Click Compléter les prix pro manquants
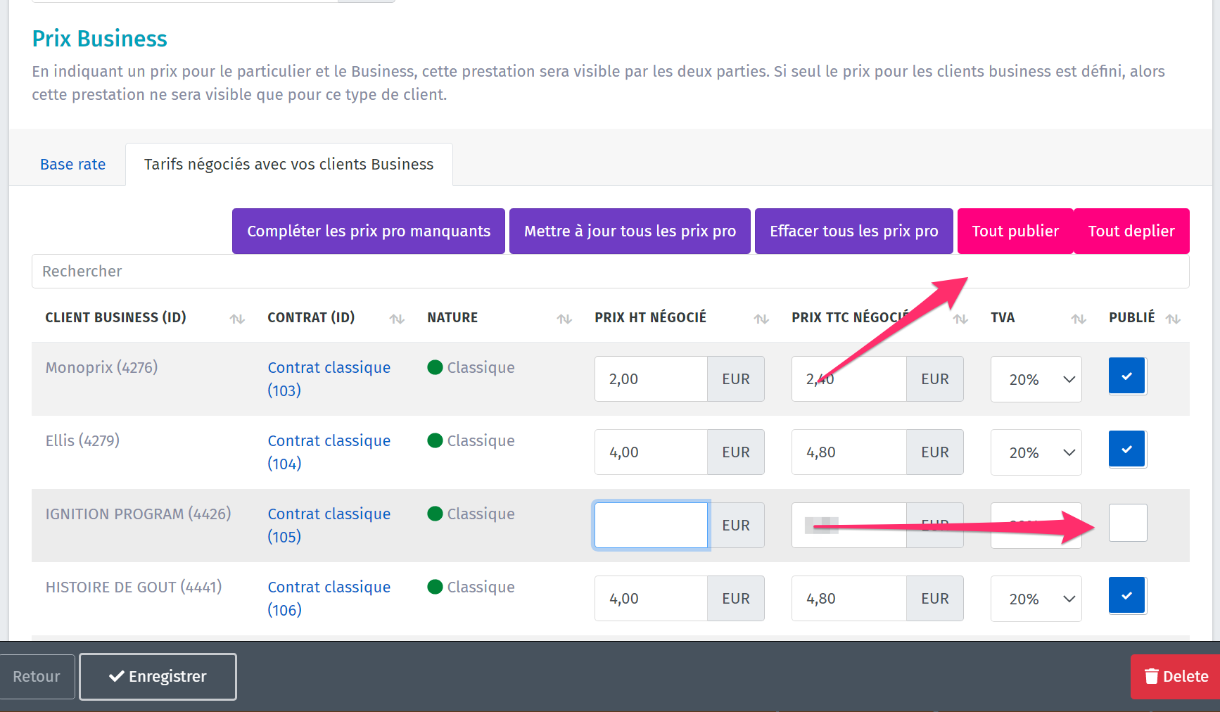1220x712 pixels. [369, 231]
